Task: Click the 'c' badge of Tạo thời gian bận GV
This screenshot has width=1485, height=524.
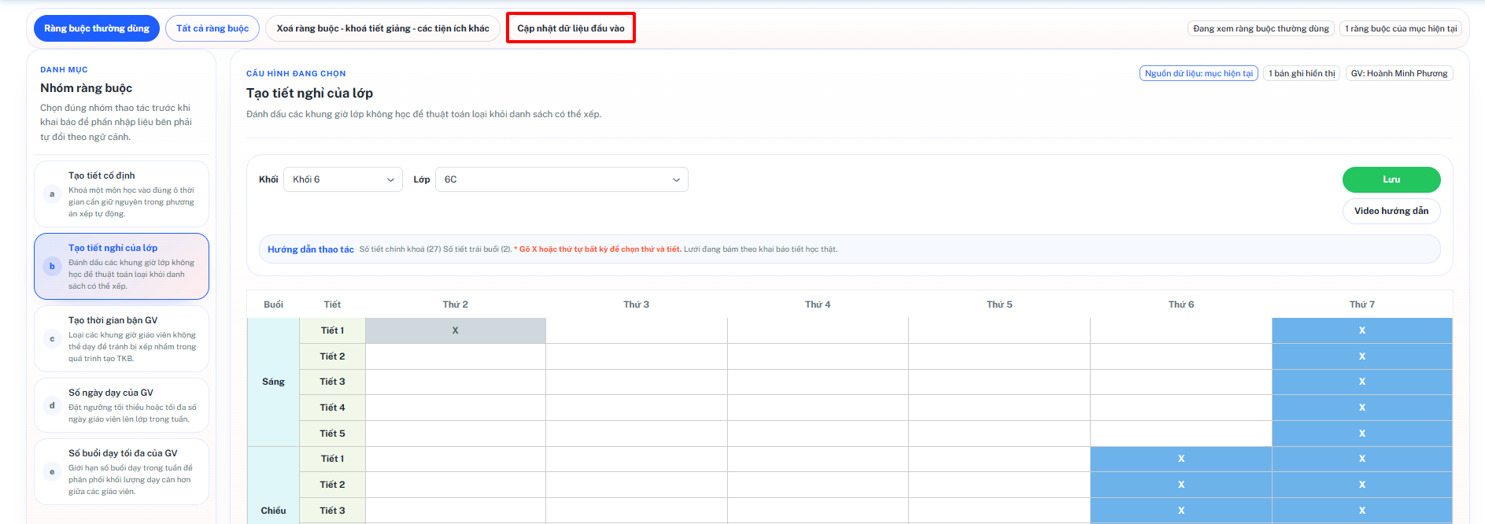Action: point(52,339)
